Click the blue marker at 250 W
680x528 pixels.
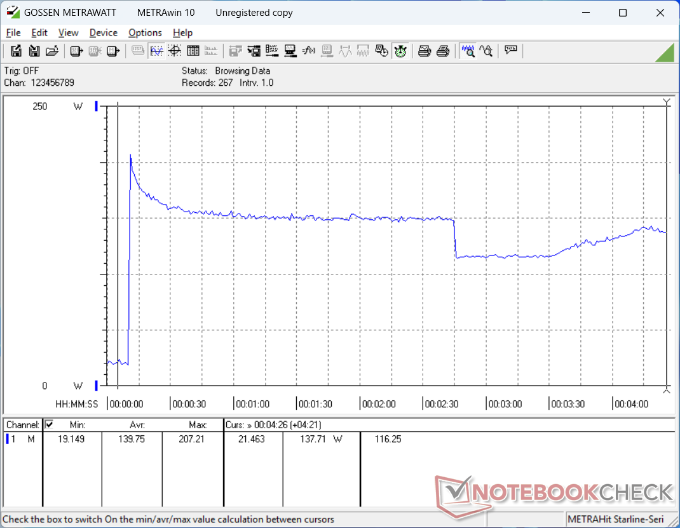(96, 106)
